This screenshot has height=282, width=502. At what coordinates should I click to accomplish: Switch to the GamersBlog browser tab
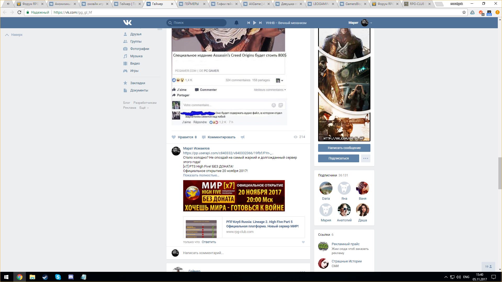pyautogui.click(x=353, y=4)
